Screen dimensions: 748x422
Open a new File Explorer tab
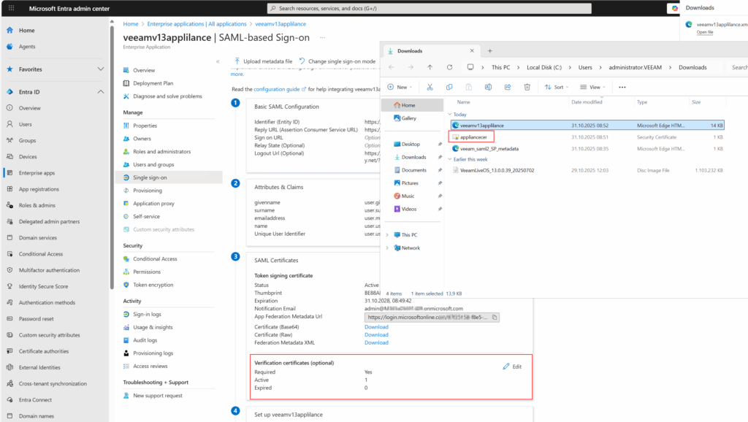pos(489,51)
